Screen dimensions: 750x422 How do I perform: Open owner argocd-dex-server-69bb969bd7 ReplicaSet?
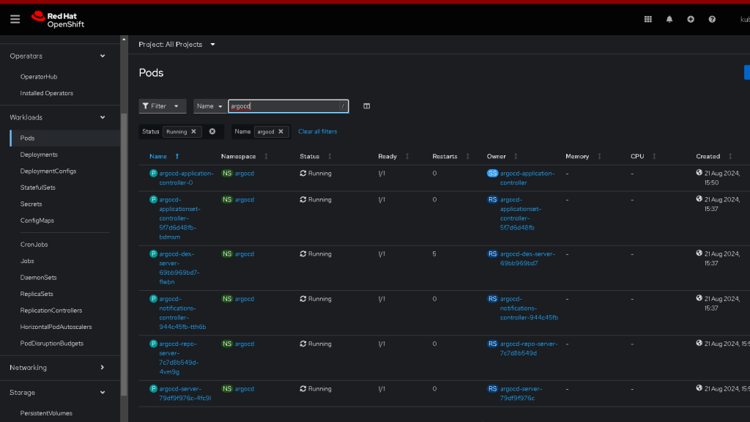pyautogui.click(x=527, y=259)
